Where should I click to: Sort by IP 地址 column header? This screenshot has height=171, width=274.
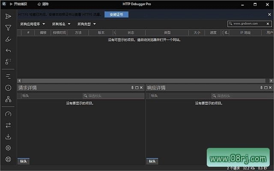245,32
